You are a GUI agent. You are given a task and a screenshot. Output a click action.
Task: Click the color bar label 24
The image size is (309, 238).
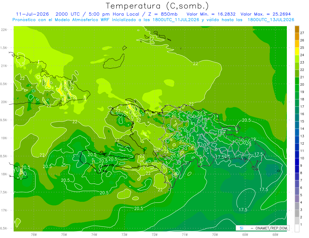point(302,55)
